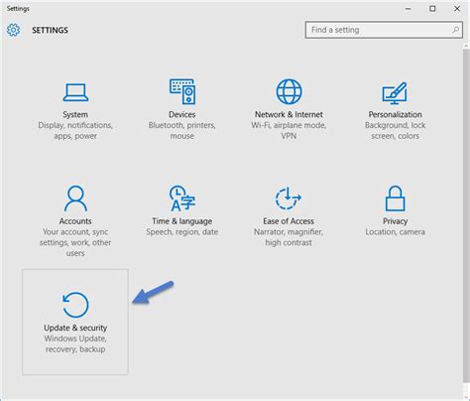470x401 pixels.
Task: Open the Time & language icon
Action: 182,199
